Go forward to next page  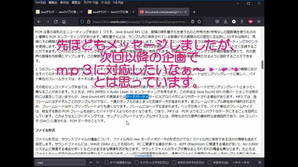[x=47, y=22]
